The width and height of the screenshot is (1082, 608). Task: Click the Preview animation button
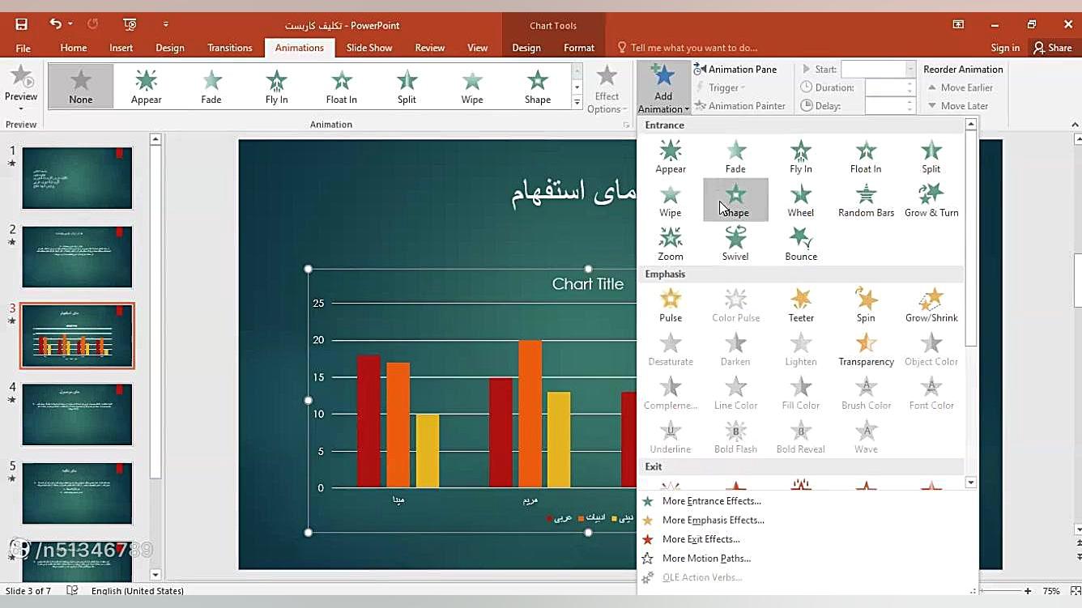coord(21,87)
